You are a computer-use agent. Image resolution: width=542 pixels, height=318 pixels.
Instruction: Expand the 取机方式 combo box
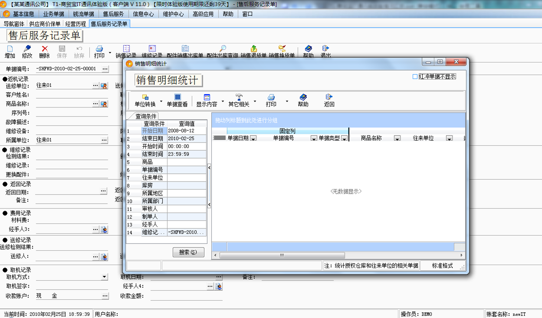pyautogui.click(x=105, y=277)
